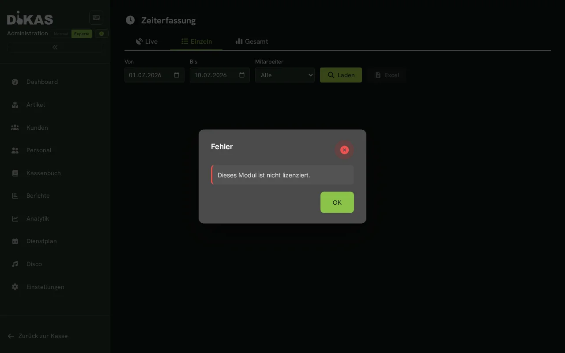
Task: Click the clock icon beside Zeiterfassung
Action: tap(130, 20)
